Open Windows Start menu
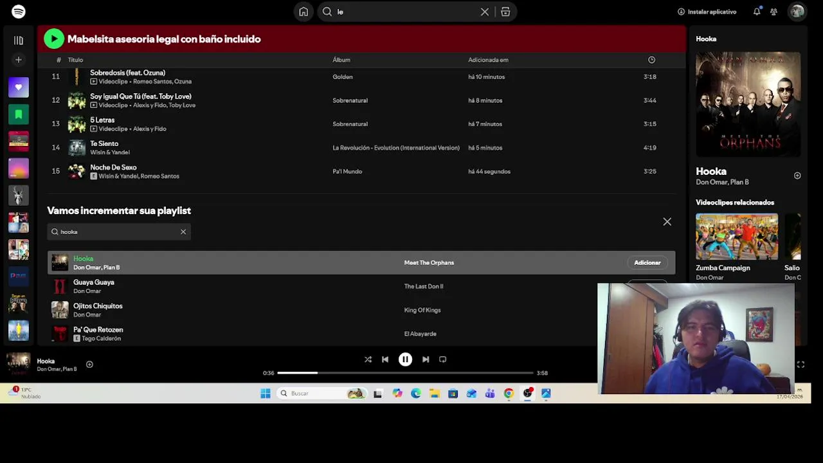The width and height of the screenshot is (823, 463). (x=266, y=394)
